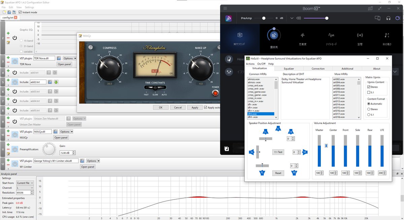
Task: Open Actions menu in HeSuVi
Action: [250, 64]
